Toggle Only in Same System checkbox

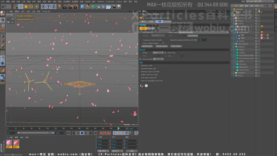tap(163, 43)
